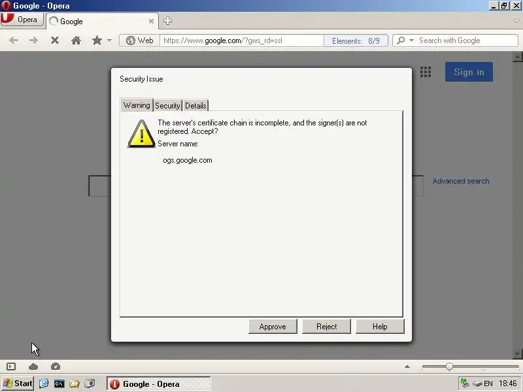This screenshot has width=523, height=392.
Task: Open the Start menu
Action: [18, 384]
